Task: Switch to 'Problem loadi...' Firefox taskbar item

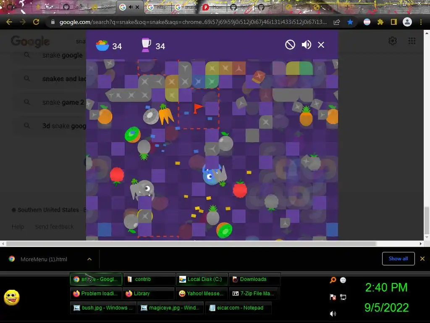Action: pos(96,293)
